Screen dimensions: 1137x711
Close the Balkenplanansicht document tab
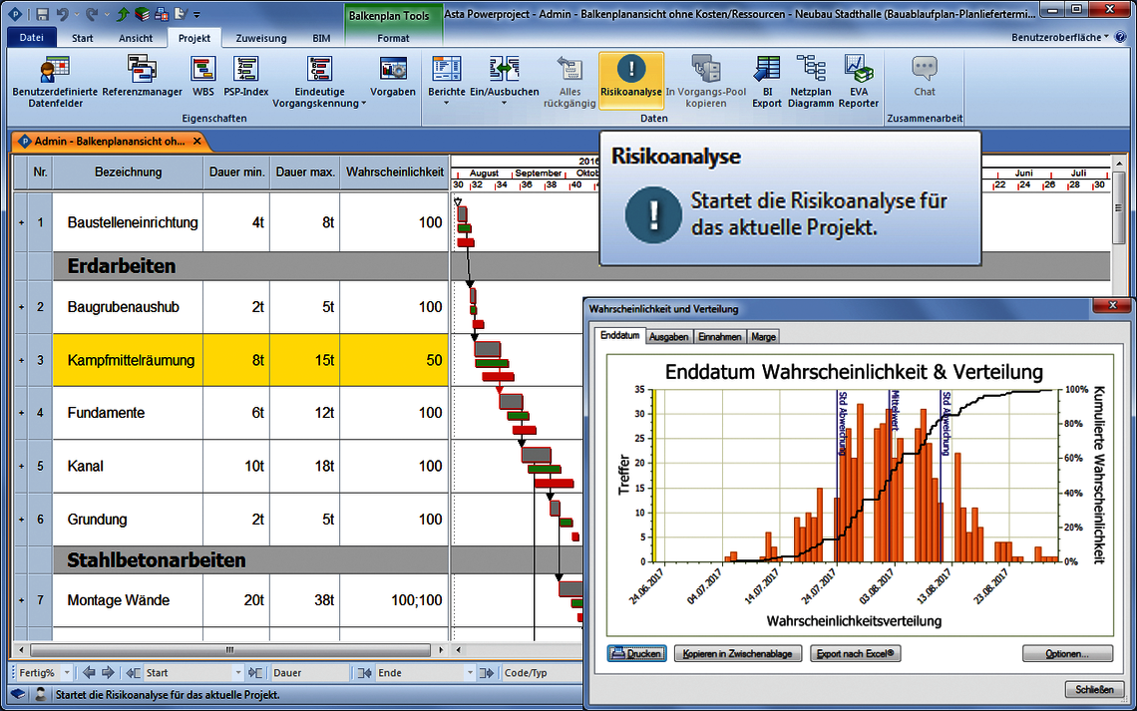point(197,142)
